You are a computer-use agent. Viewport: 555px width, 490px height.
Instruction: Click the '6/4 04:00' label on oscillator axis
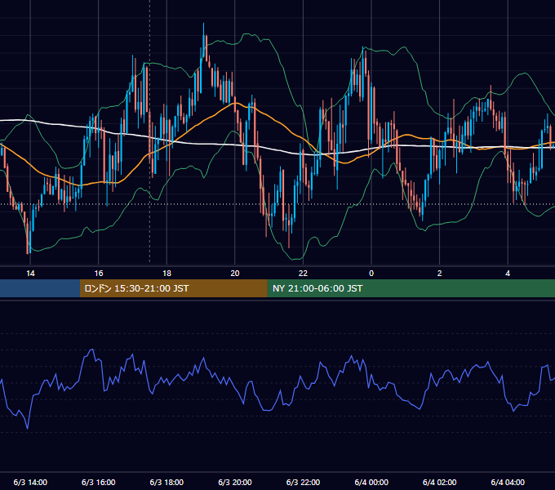(x=508, y=482)
